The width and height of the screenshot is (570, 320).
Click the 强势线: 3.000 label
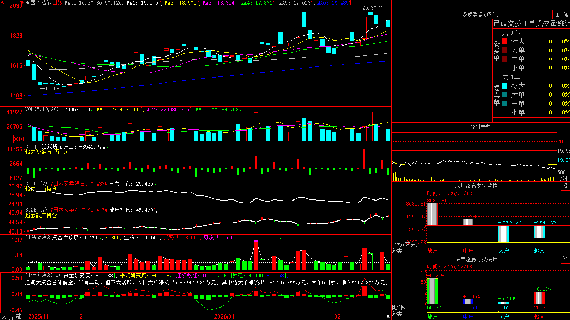pyautogui.click(x=182, y=237)
